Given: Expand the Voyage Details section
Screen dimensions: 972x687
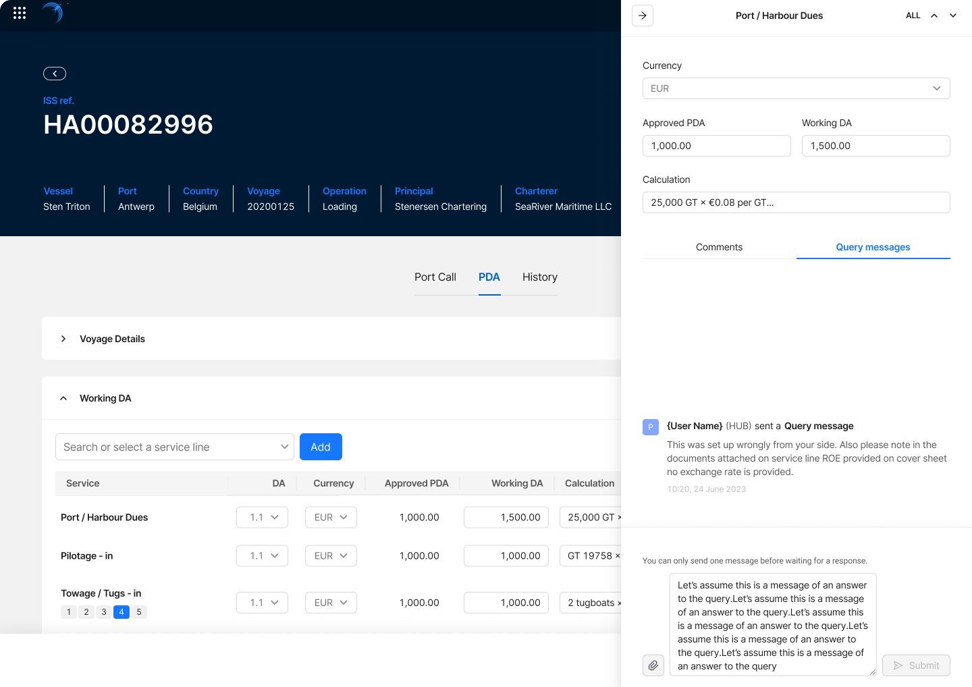Looking at the screenshot, I should coord(63,339).
